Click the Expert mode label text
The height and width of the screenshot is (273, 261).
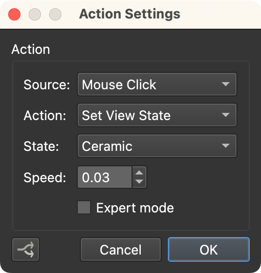click(135, 208)
